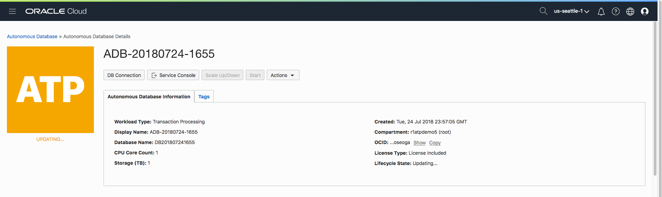
Task: Select the Autonomous Database Information tab
Action: [149, 97]
